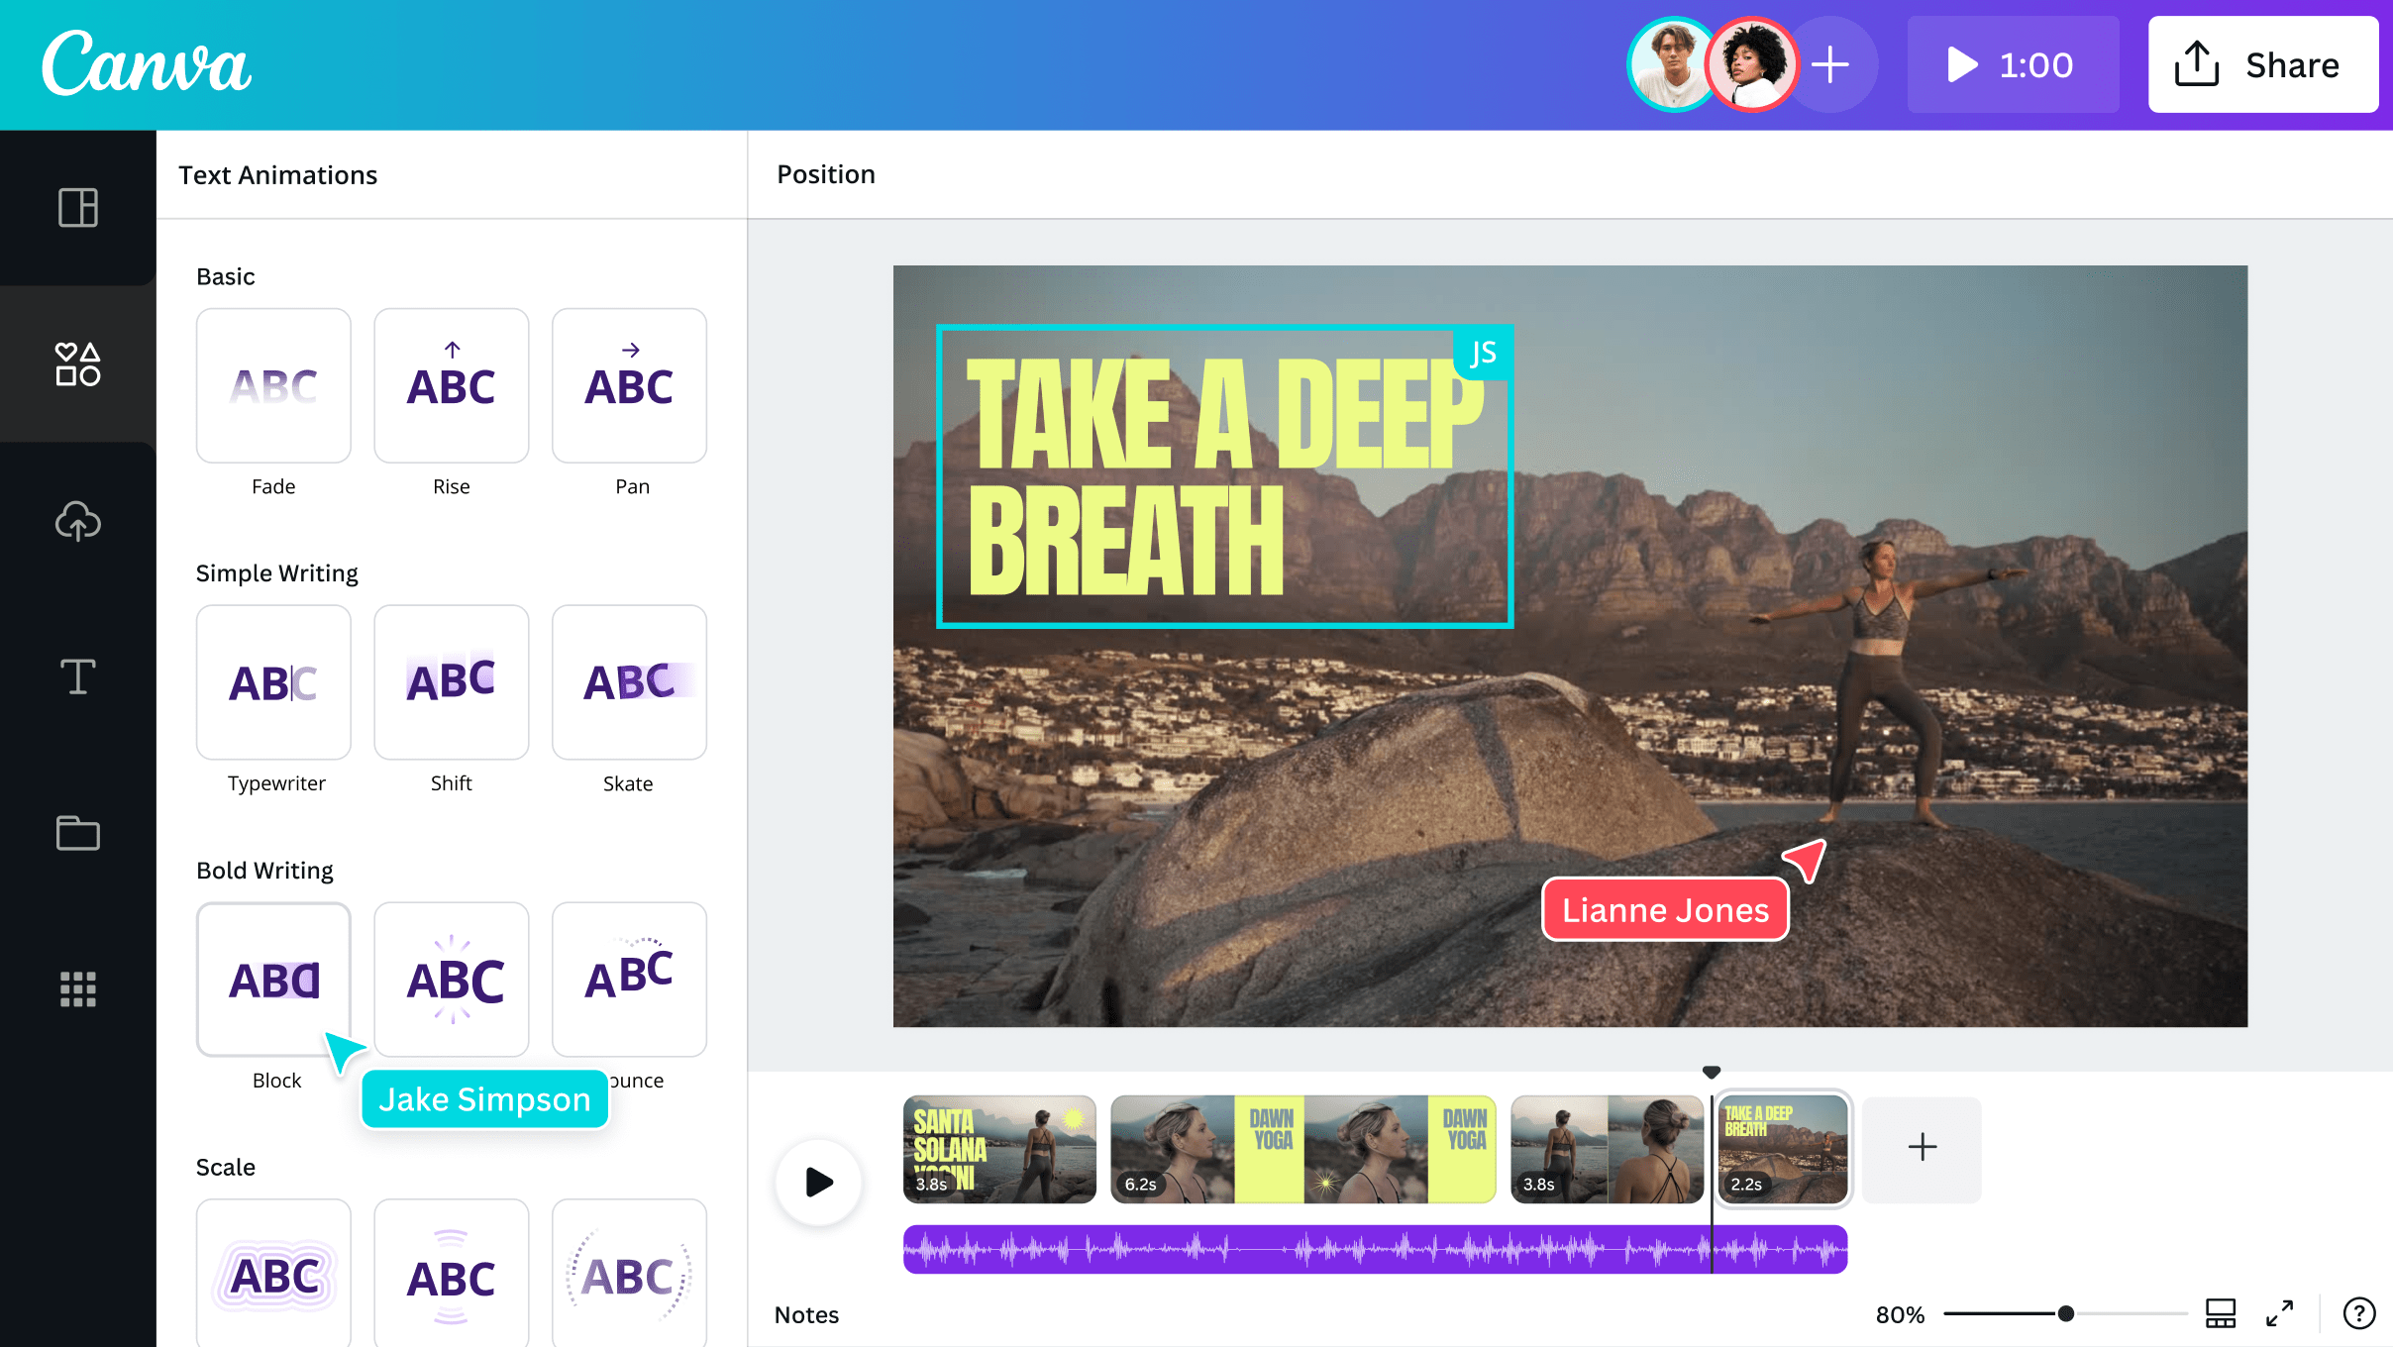Click the Santa Solana clip thumbnail
This screenshot has height=1347, width=2393.
999,1147
